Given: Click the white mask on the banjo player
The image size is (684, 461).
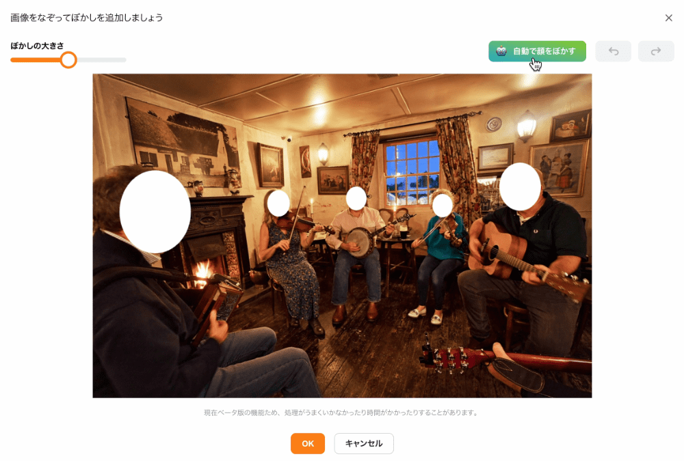Looking at the screenshot, I should (356, 198).
